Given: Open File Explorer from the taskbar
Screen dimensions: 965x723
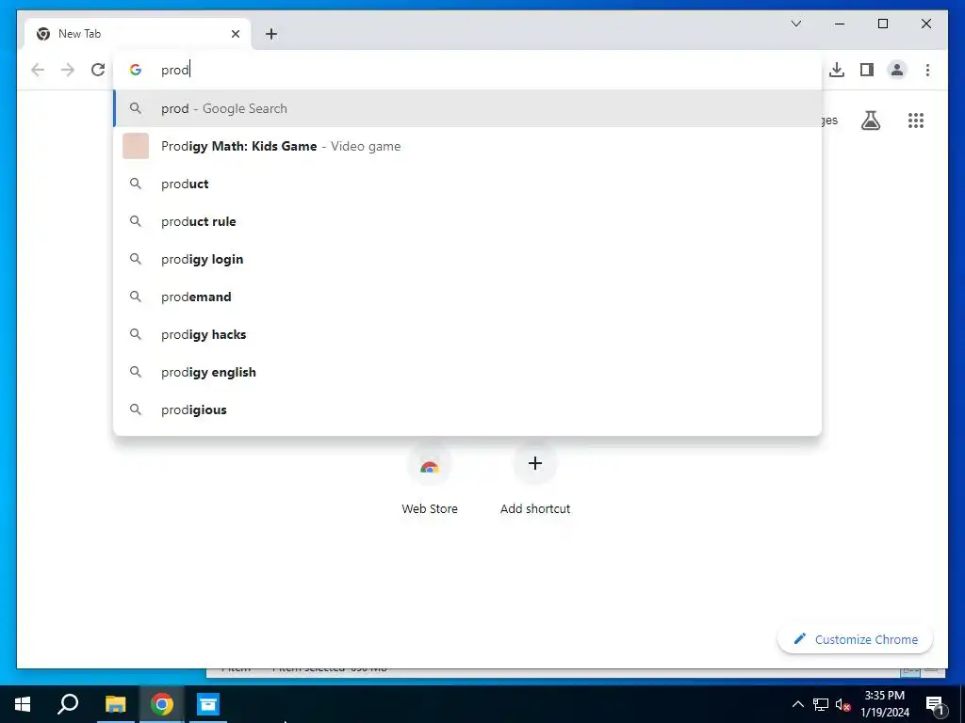Looking at the screenshot, I should pos(115,704).
